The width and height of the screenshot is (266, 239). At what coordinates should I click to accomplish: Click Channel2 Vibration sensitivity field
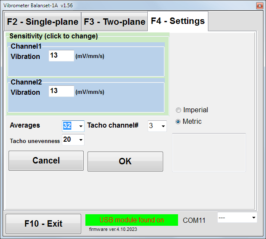click(x=61, y=91)
